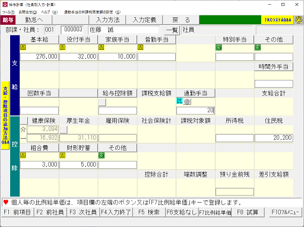The width and height of the screenshot is (304, 227).
Task: Click the lion mascot icon at top right
Action: 299,20
